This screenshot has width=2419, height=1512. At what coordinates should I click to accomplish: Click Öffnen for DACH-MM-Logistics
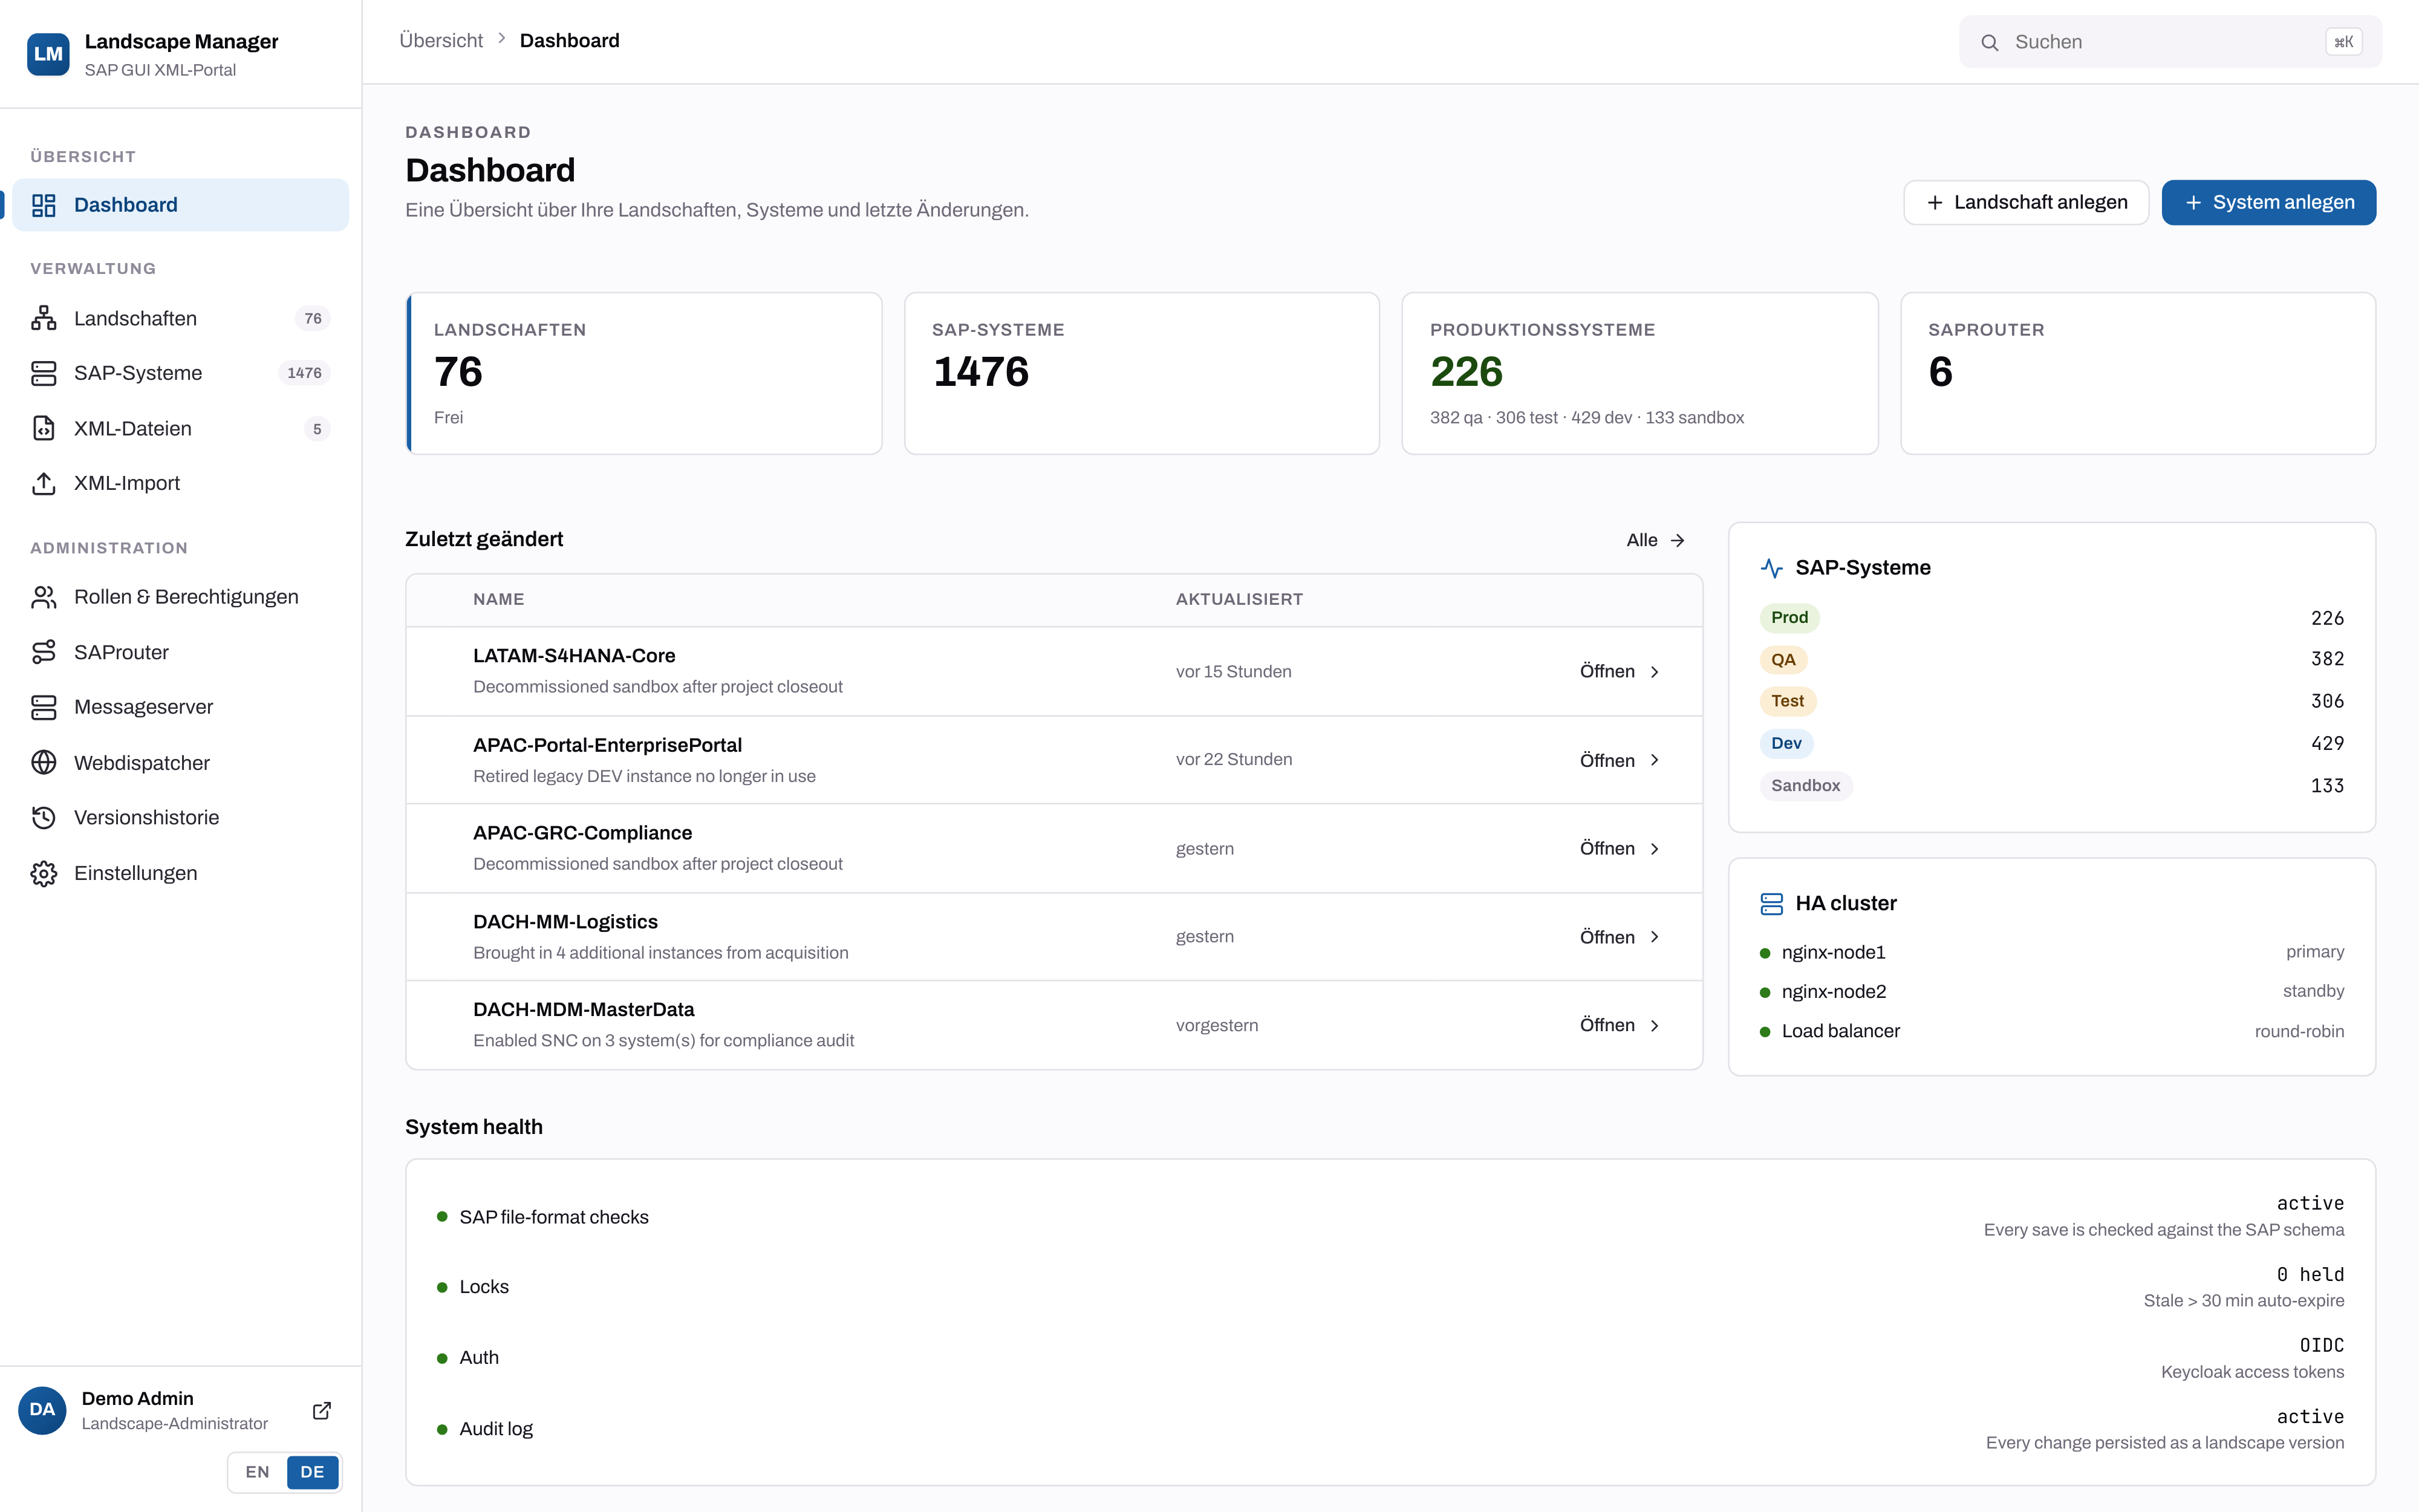[x=1620, y=937]
